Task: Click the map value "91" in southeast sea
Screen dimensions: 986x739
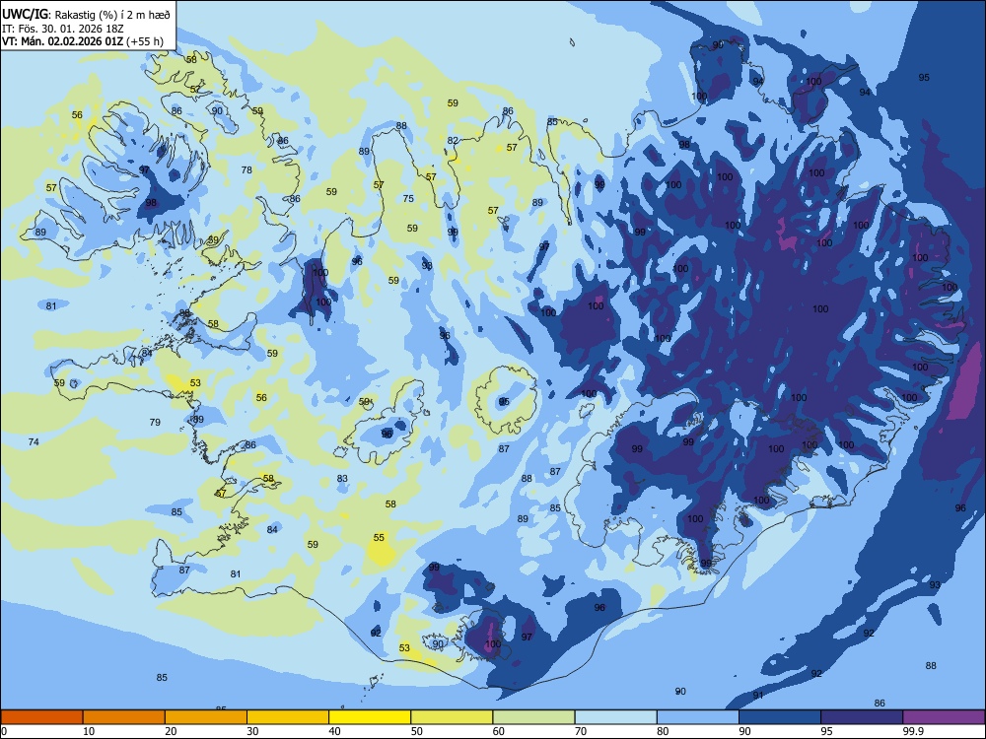Action: click(758, 695)
